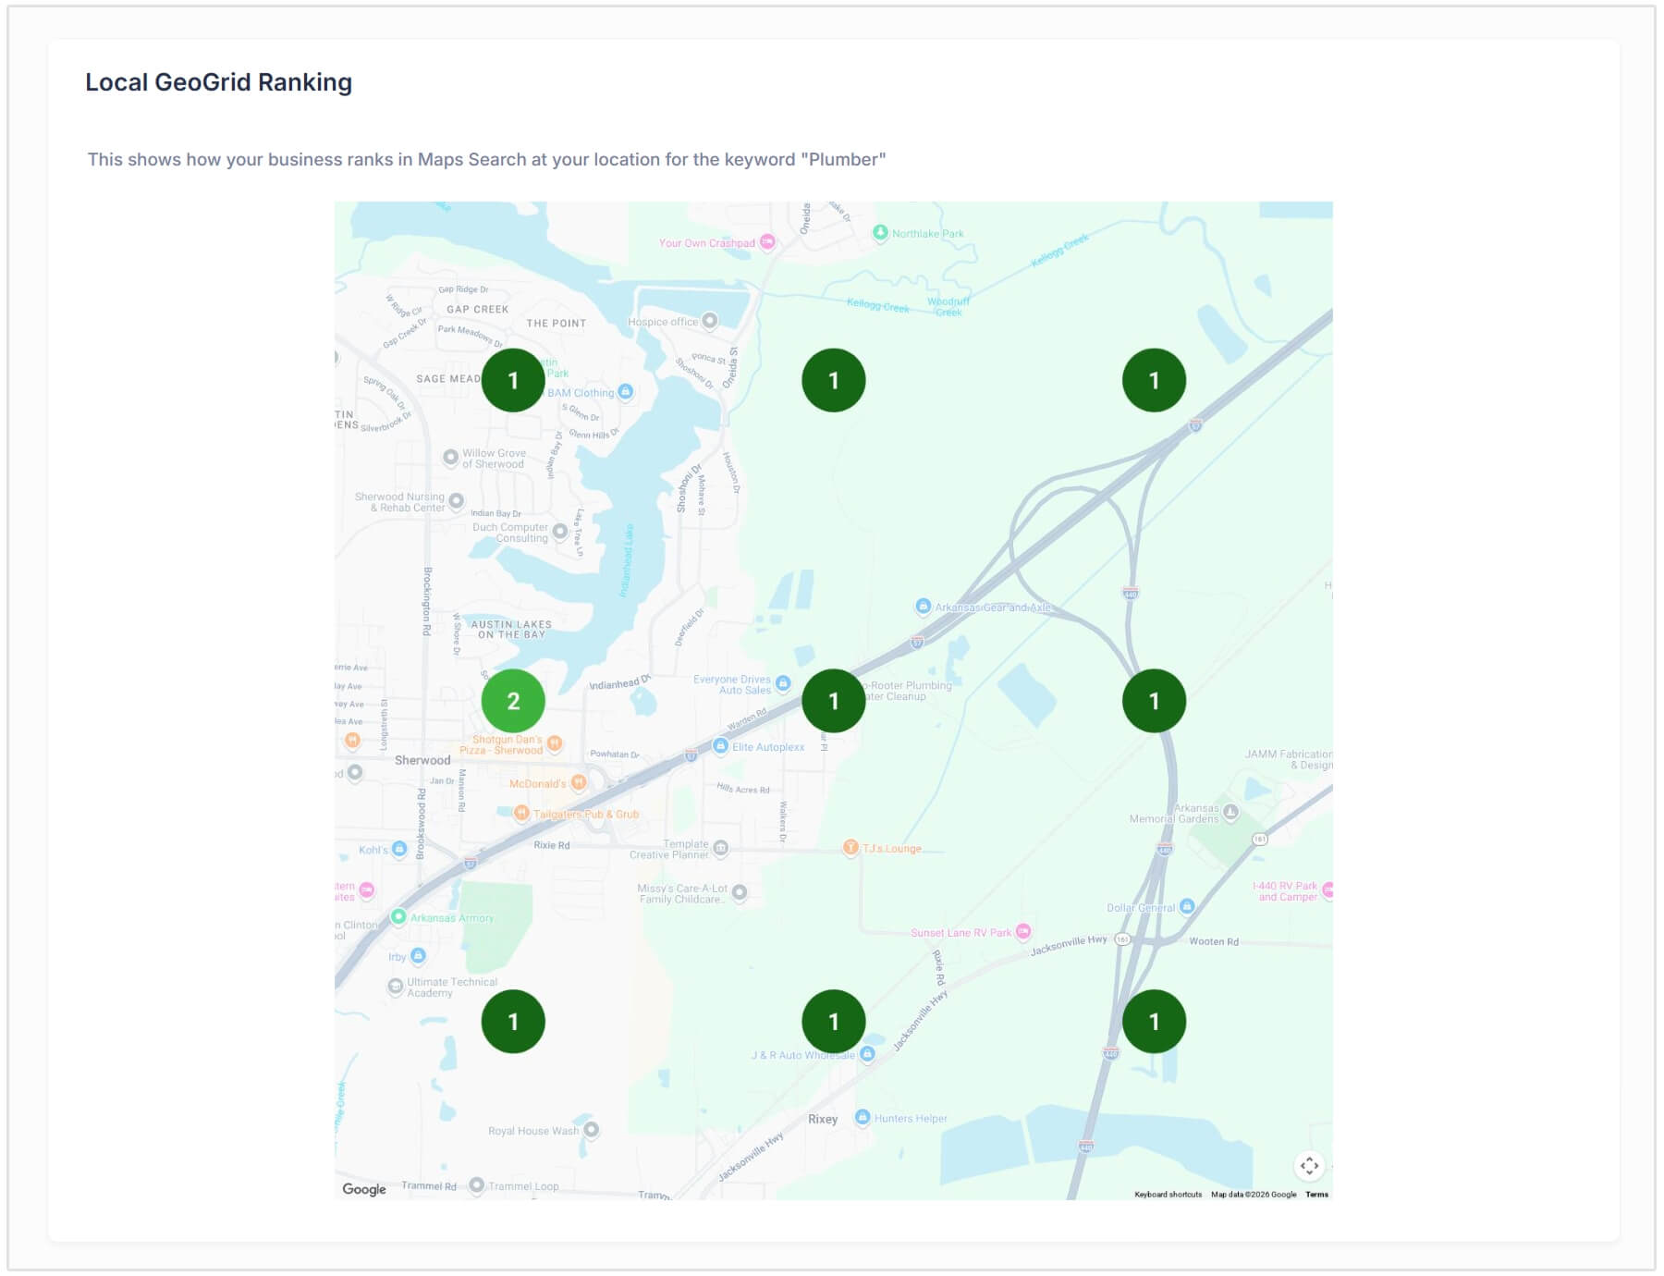Click the light green rank 2 grid marker

[x=513, y=701]
